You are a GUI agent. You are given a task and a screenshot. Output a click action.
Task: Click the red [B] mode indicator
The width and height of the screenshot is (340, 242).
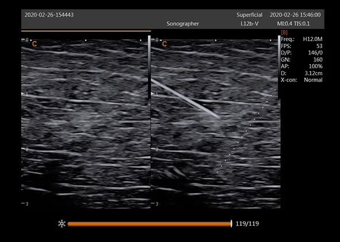[x=284, y=33]
